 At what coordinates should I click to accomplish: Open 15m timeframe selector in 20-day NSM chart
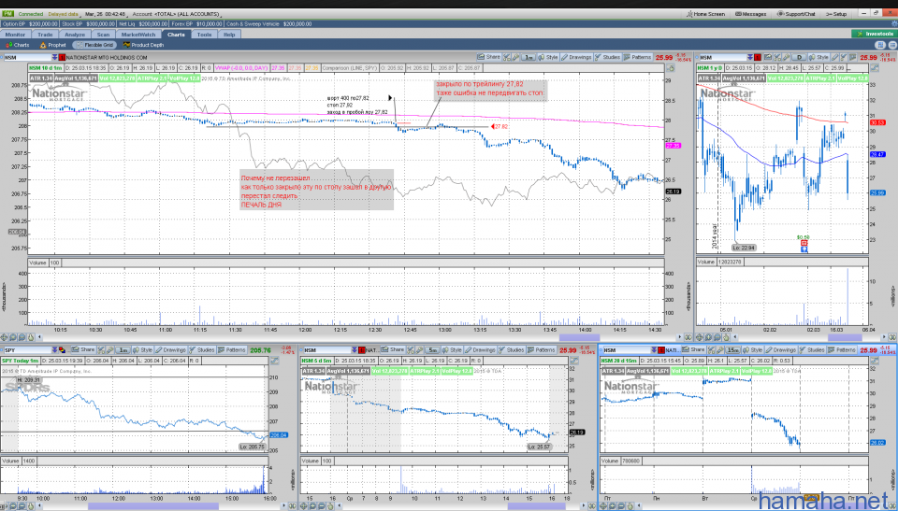pos(732,349)
